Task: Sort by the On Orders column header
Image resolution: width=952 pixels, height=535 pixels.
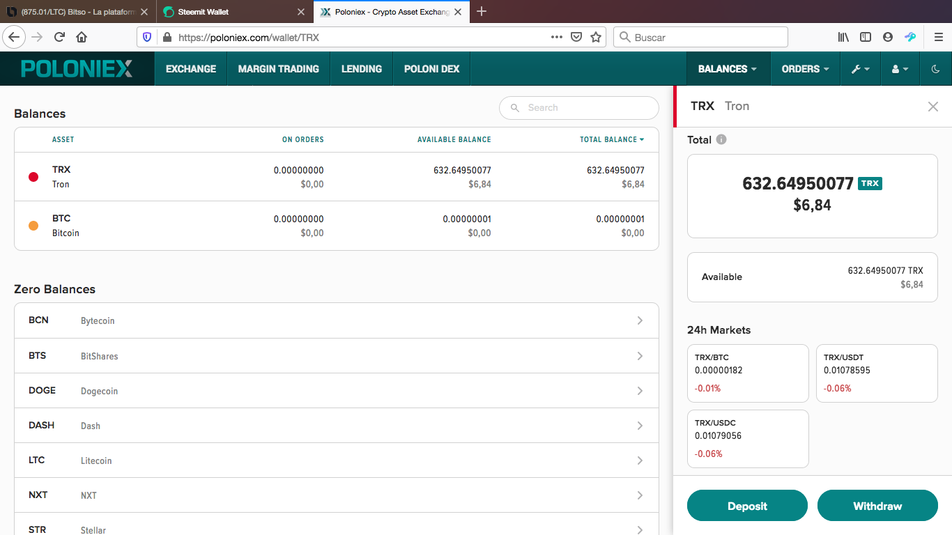Action: pos(303,139)
